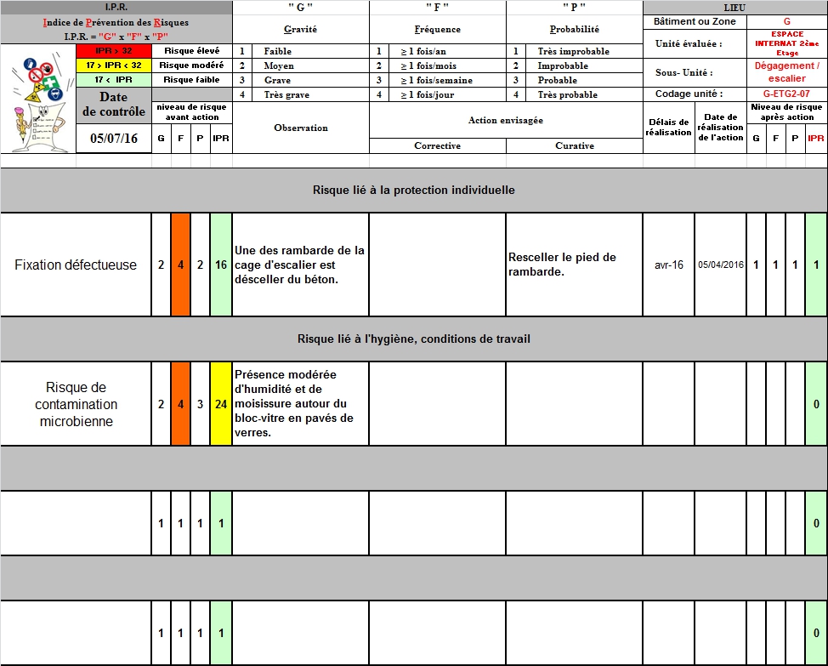This screenshot has height=666, width=828.
Task: Select the observation about the désceller rambarde
Action: pos(300,265)
